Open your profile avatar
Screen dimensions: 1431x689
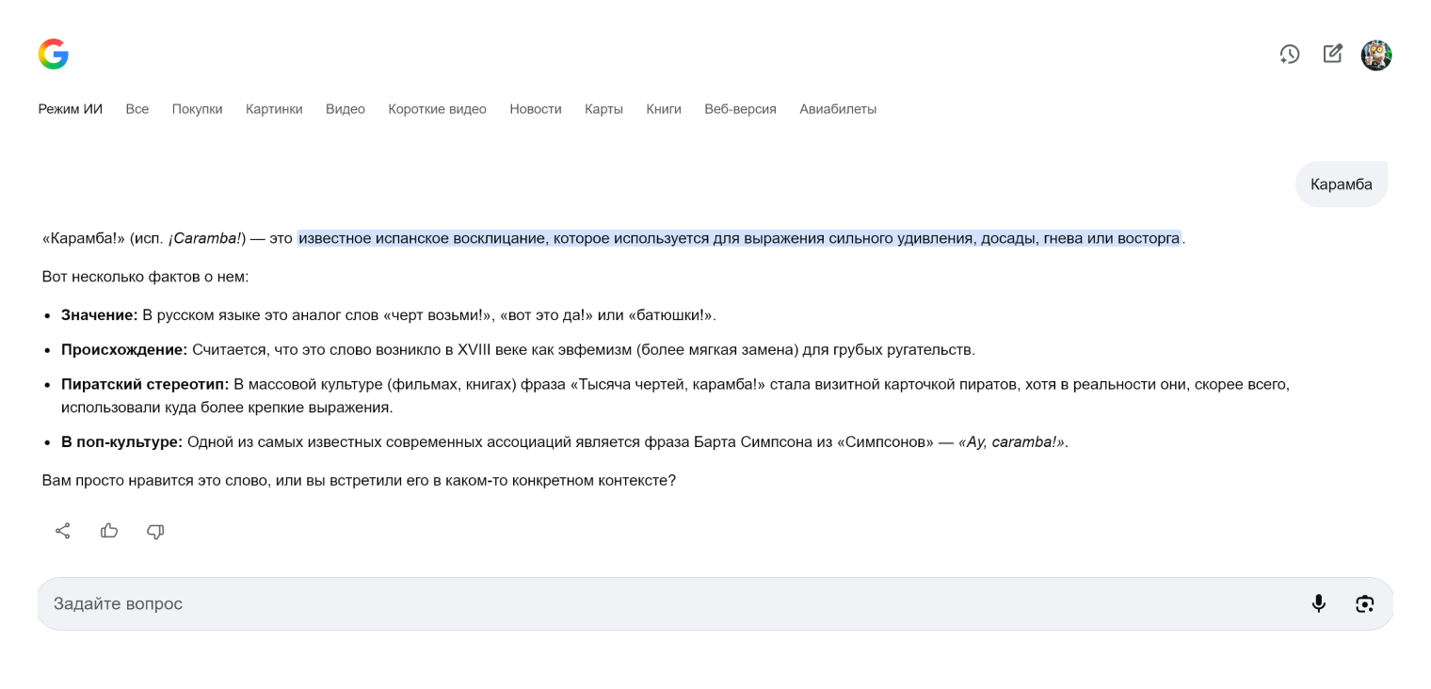point(1376,54)
